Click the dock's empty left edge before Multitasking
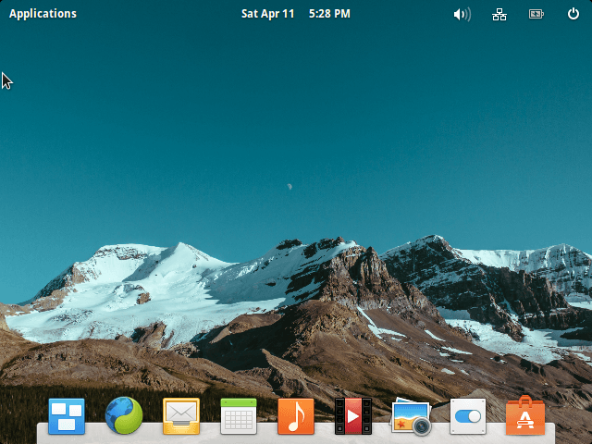 [41, 433]
